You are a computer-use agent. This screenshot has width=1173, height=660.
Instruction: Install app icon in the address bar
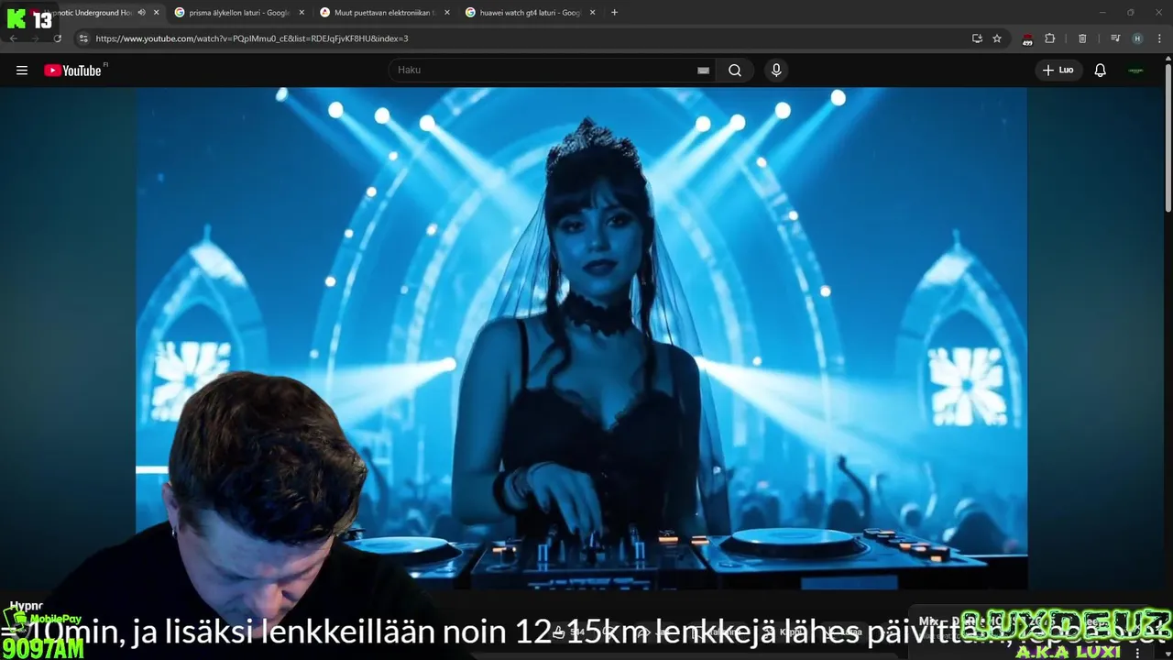977,38
